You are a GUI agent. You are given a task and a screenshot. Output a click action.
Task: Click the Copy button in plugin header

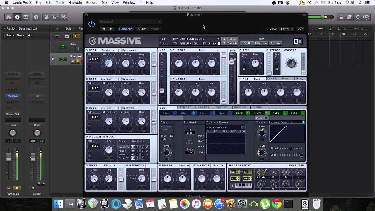pyautogui.click(x=142, y=29)
